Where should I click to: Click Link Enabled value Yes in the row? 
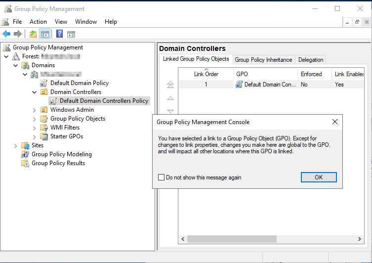[339, 85]
